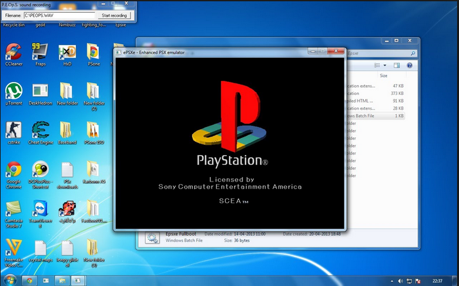
Task: Click the taskbar clock showing 22:37
Action: (x=437, y=281)
